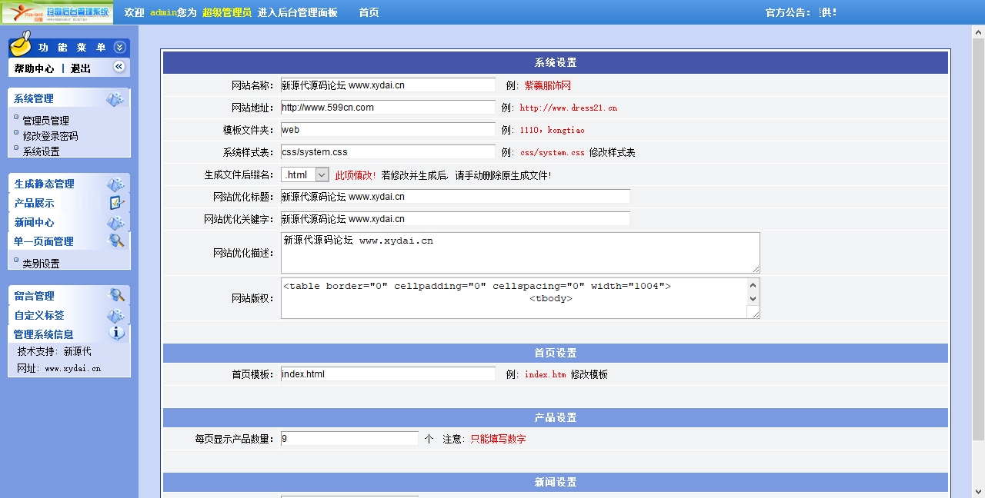Click page scrollbar down arrow
985x498 pixels.
[979, 491]
